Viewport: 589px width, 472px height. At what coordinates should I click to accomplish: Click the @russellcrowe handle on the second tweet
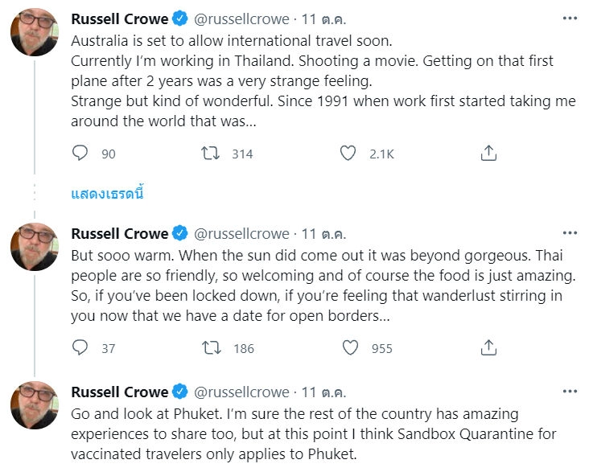(x=240, y=234)
